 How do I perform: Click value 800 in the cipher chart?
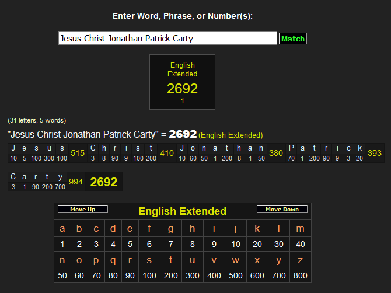click(301, 275)
